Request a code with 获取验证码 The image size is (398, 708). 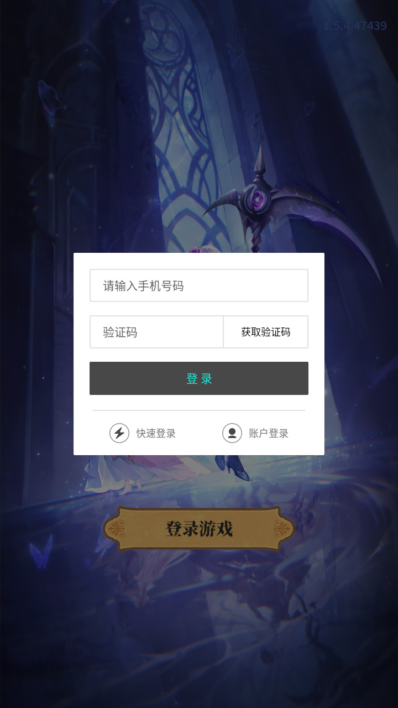[x=266, y=332]
